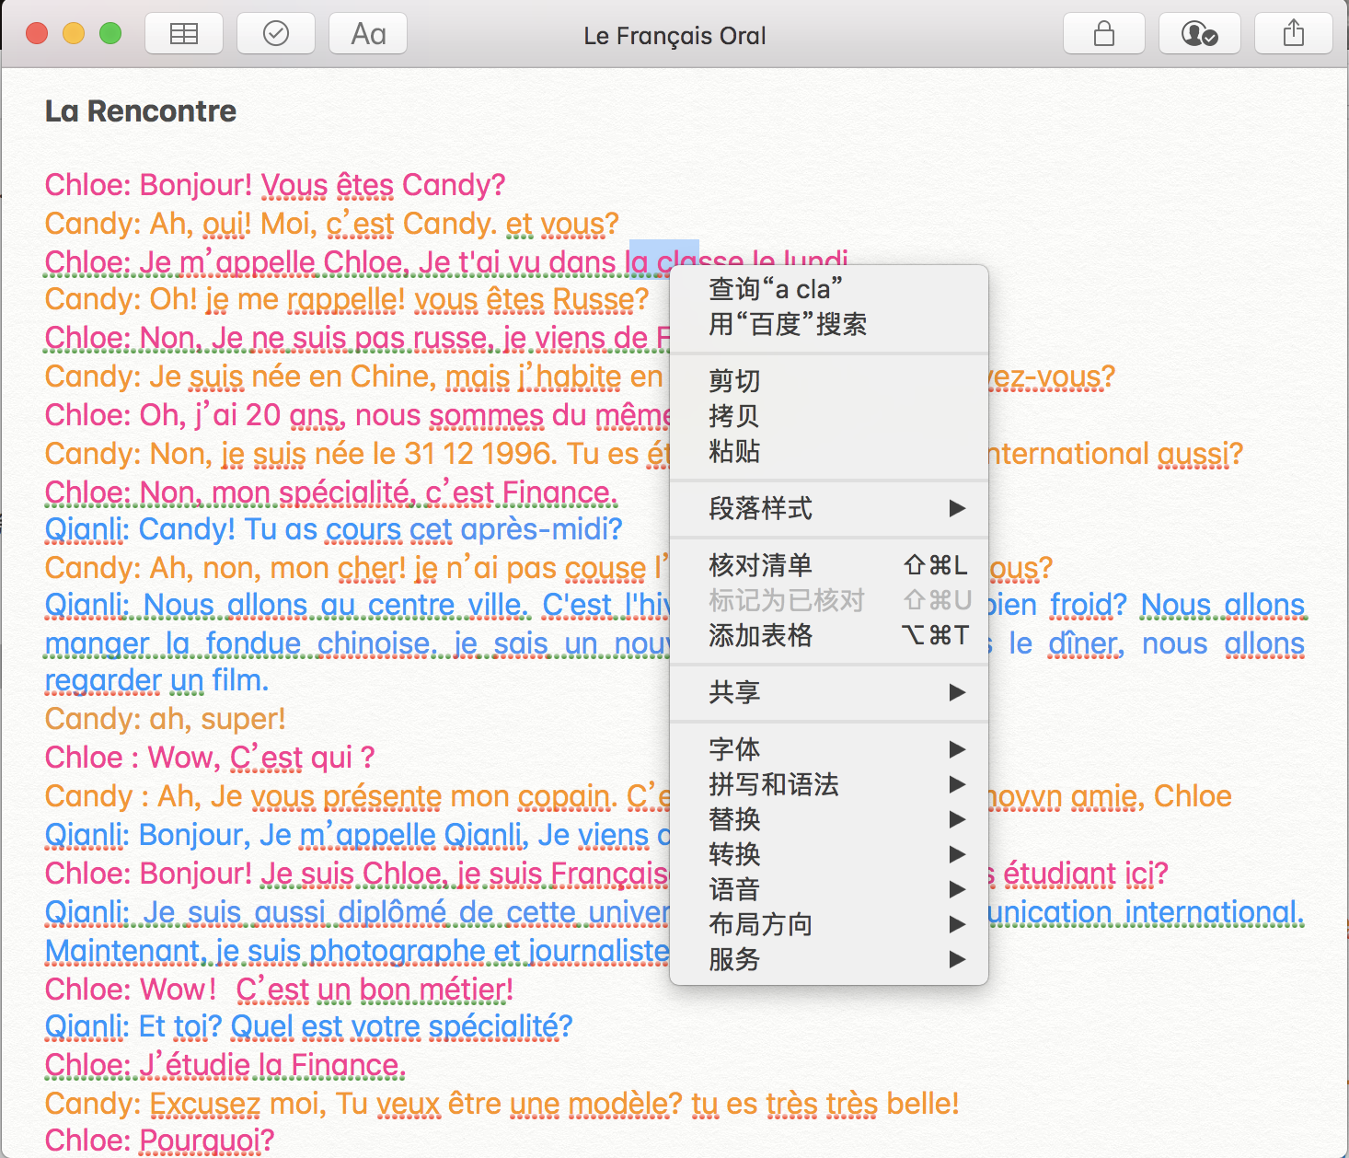
Task: Open the 拼写和语法 submenu
Action: tap(829, 784)
